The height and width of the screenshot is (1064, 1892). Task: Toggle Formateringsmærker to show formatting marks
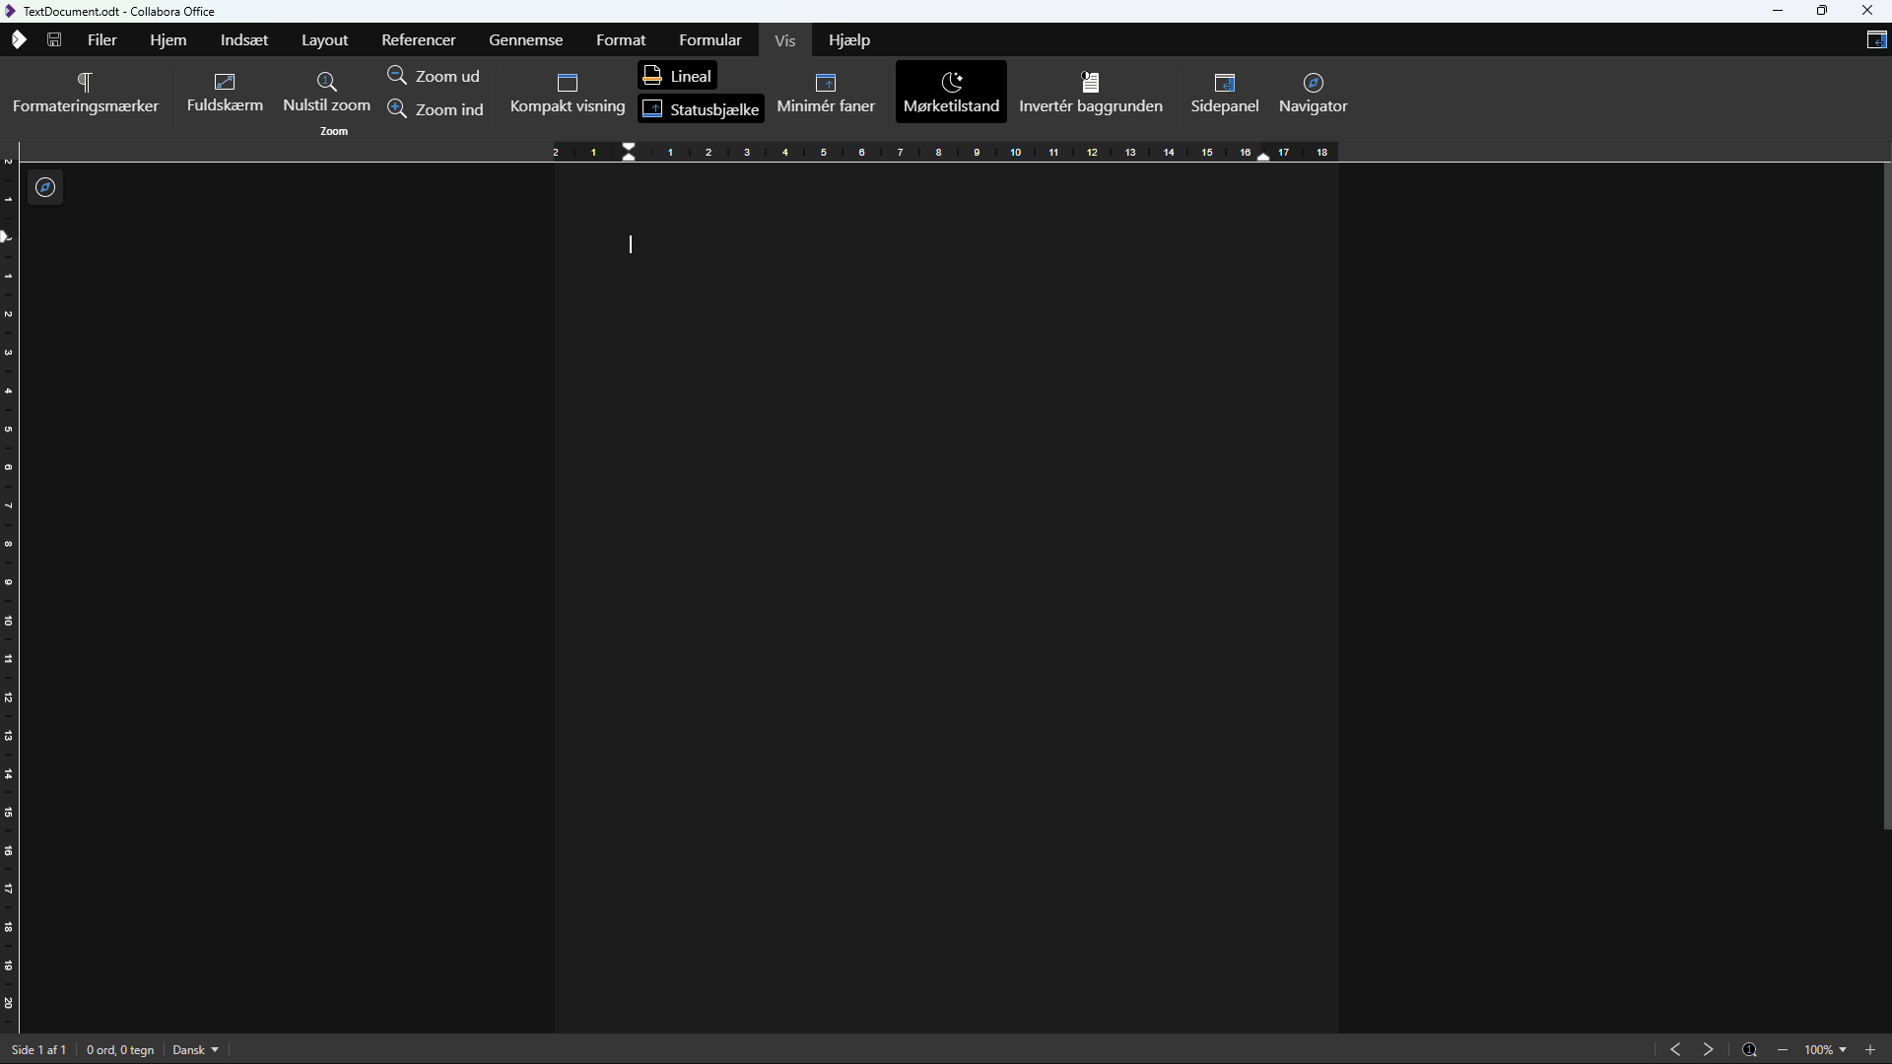click(x=87, y=92)
